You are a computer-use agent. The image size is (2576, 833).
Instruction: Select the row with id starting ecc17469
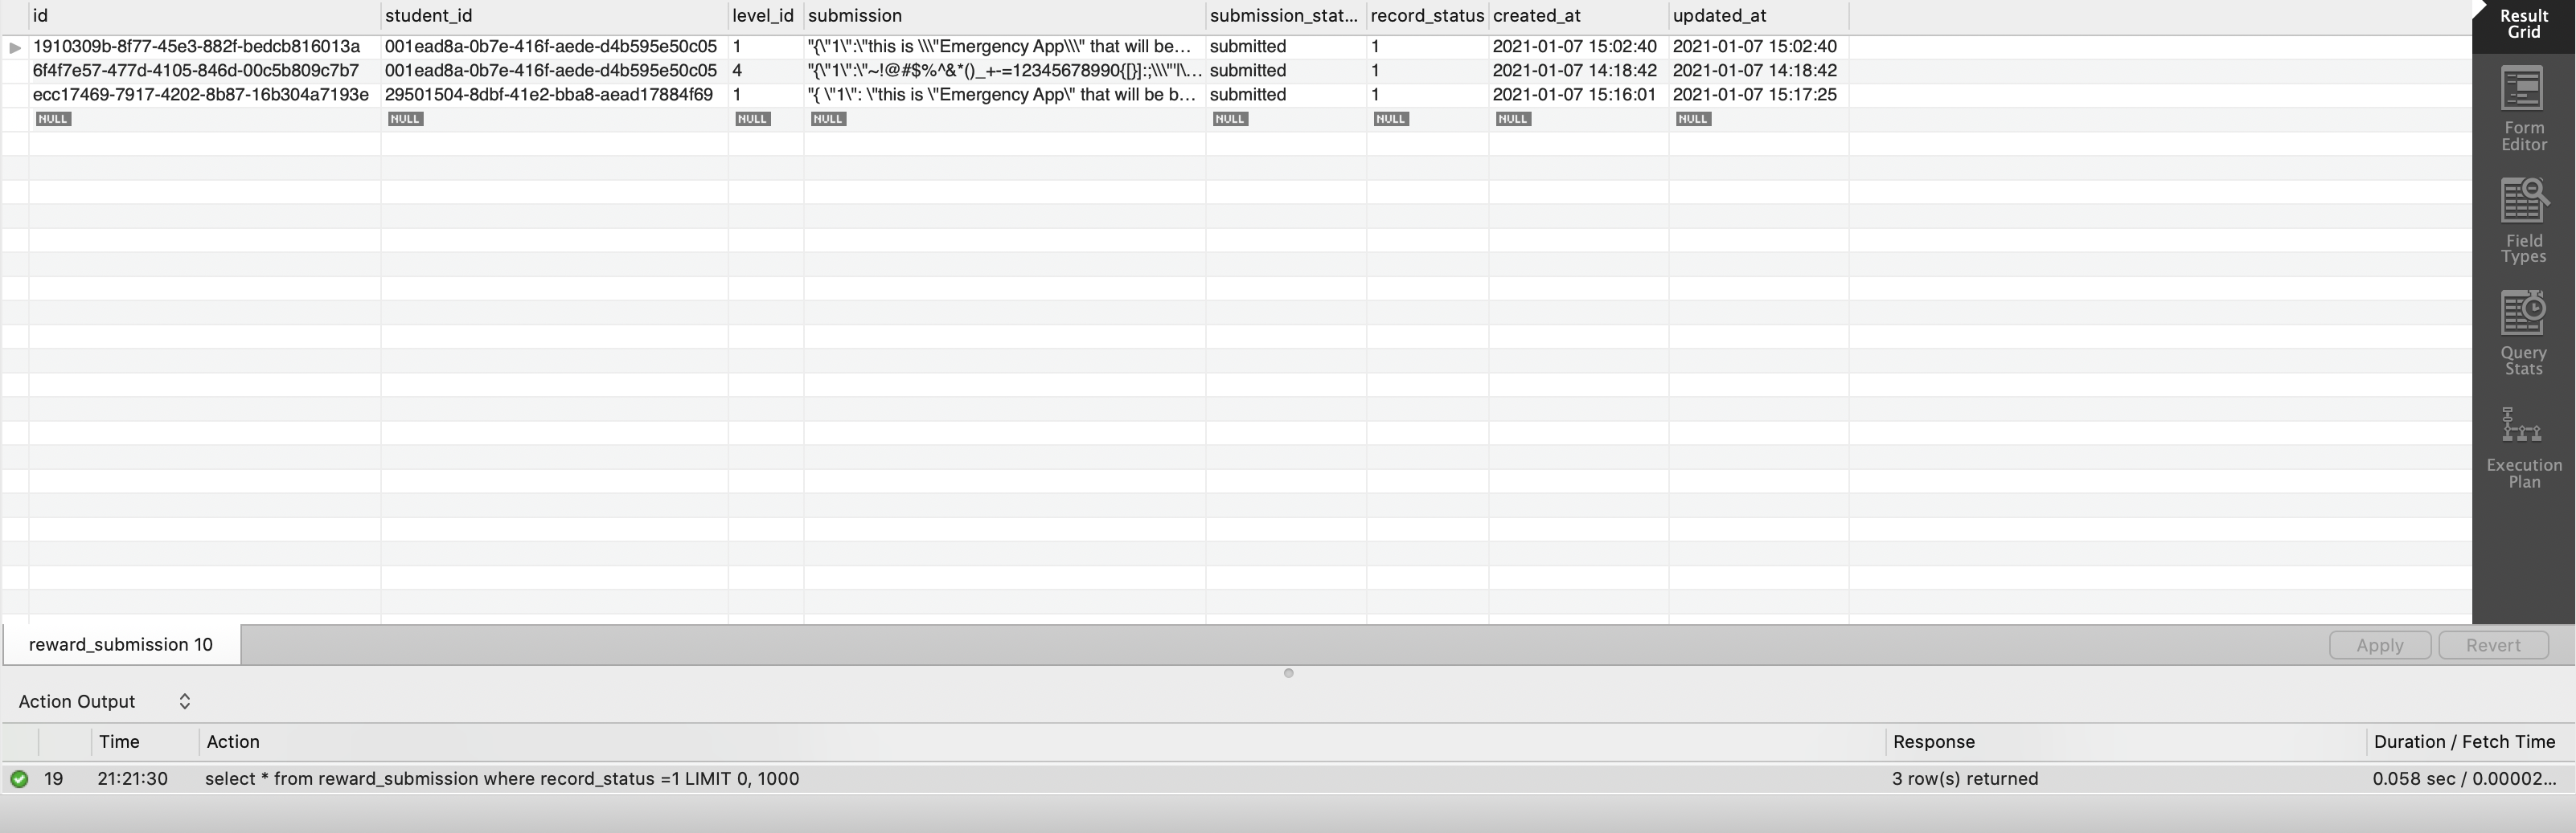[200, 95]
